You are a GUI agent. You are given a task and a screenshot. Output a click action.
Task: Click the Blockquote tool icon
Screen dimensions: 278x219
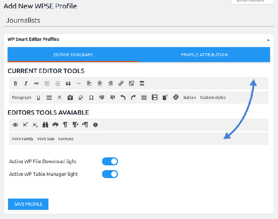(68, 84)
